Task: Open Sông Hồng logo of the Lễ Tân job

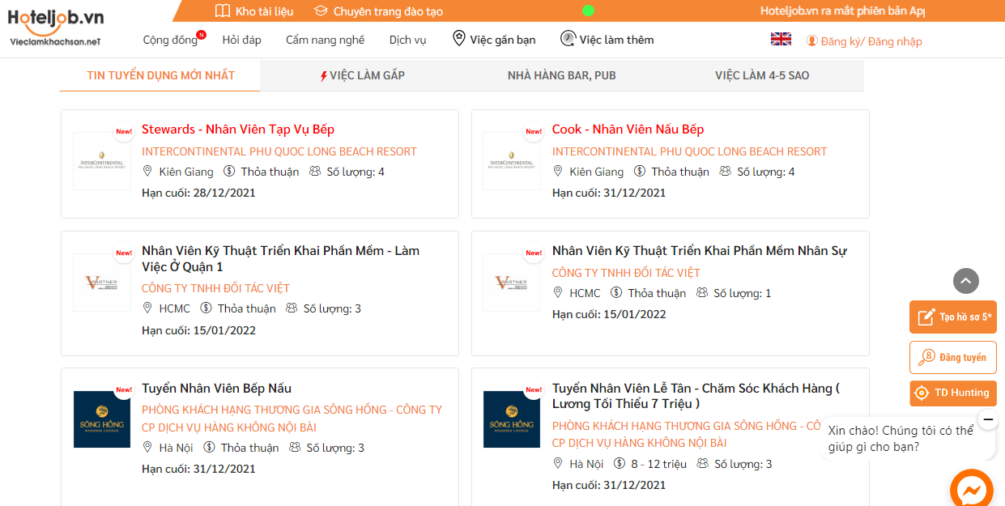Action: [x=512, y=419]
